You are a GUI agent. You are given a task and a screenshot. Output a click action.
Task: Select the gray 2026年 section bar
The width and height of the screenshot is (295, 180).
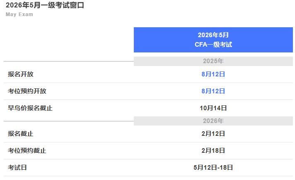click(x=213, y=121)
